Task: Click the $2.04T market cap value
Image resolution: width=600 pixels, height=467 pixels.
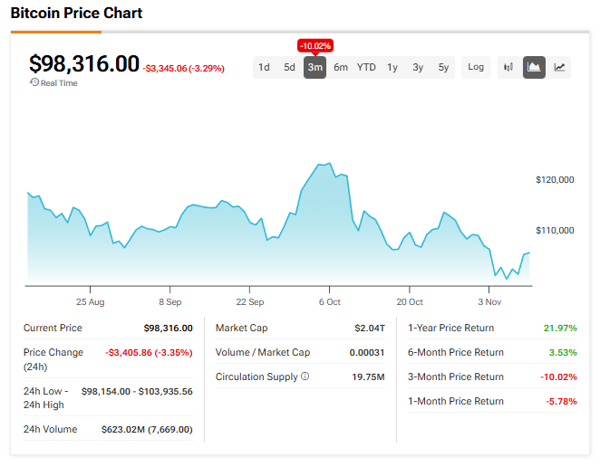Action: pyautogui.click(x=370, y=328)
